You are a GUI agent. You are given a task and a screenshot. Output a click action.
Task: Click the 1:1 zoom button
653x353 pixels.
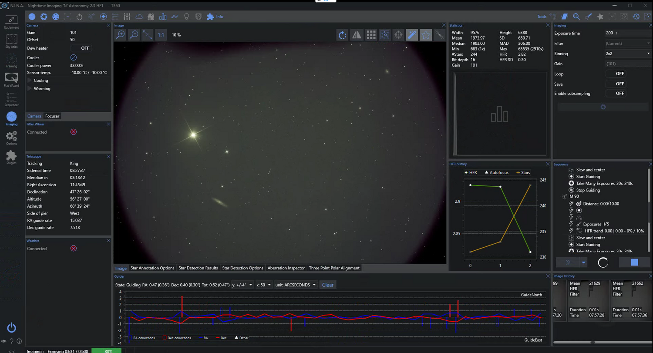[161, 35]
